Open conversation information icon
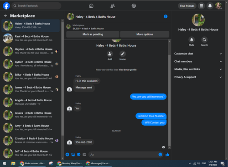 [x=166, y=16]
